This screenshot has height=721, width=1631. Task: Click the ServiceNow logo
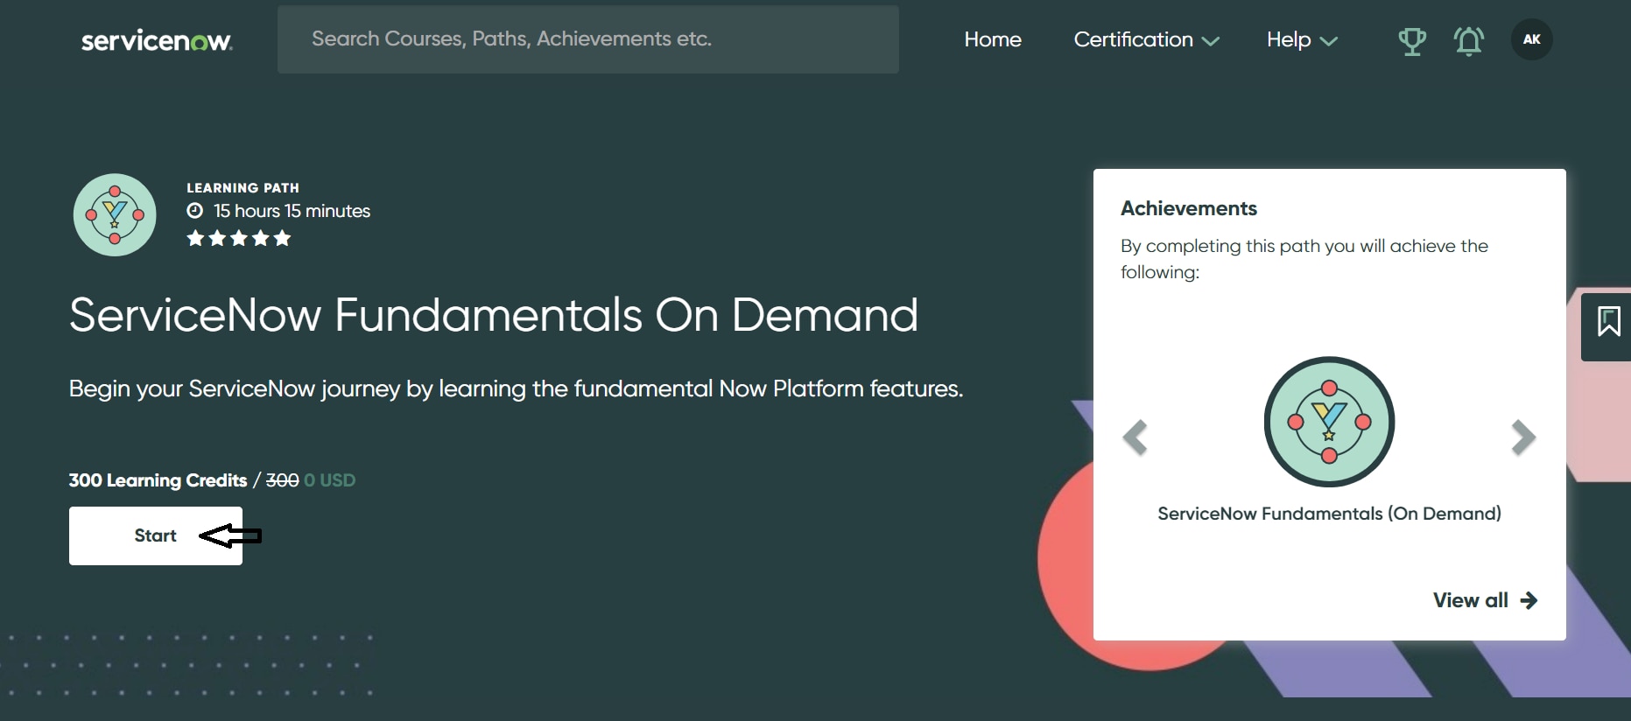157,40
